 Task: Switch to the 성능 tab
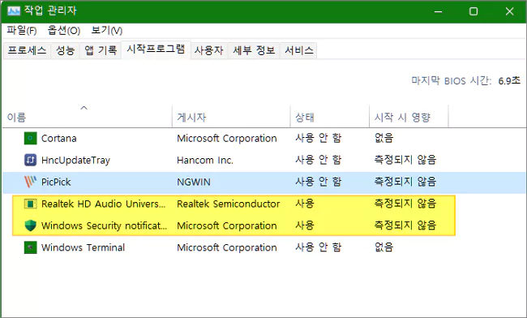point(65,50)
